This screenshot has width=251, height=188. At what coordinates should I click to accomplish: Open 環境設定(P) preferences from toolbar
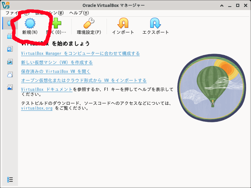point(89,26)
